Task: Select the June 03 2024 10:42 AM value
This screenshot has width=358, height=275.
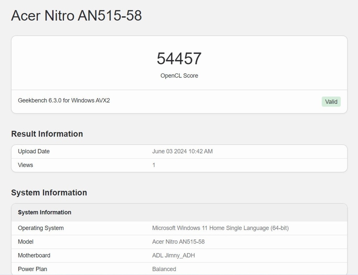Action: (x=182, y=151)
